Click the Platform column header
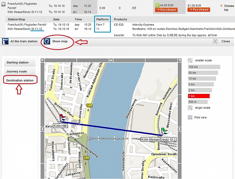The image size is (235, 179). point(102,19)
